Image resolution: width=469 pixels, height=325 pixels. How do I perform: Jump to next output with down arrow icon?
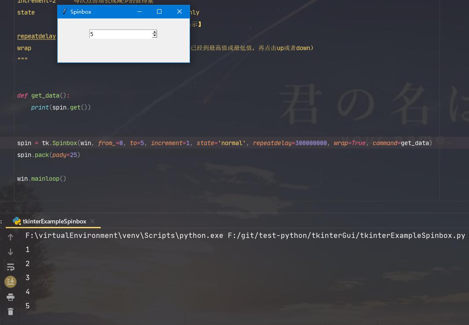click(x=11, y=252)
